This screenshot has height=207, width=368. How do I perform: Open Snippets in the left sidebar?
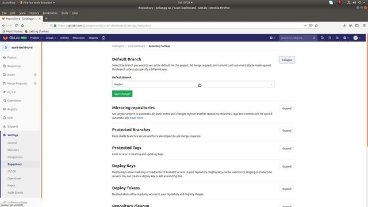tap(13, 126)
